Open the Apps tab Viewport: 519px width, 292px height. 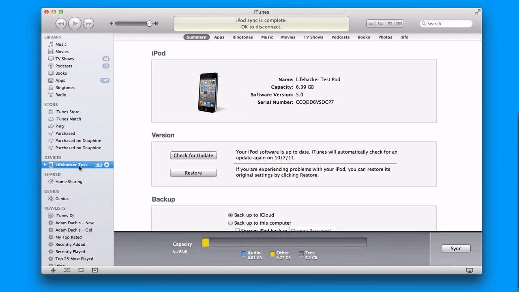pos(219,37)
